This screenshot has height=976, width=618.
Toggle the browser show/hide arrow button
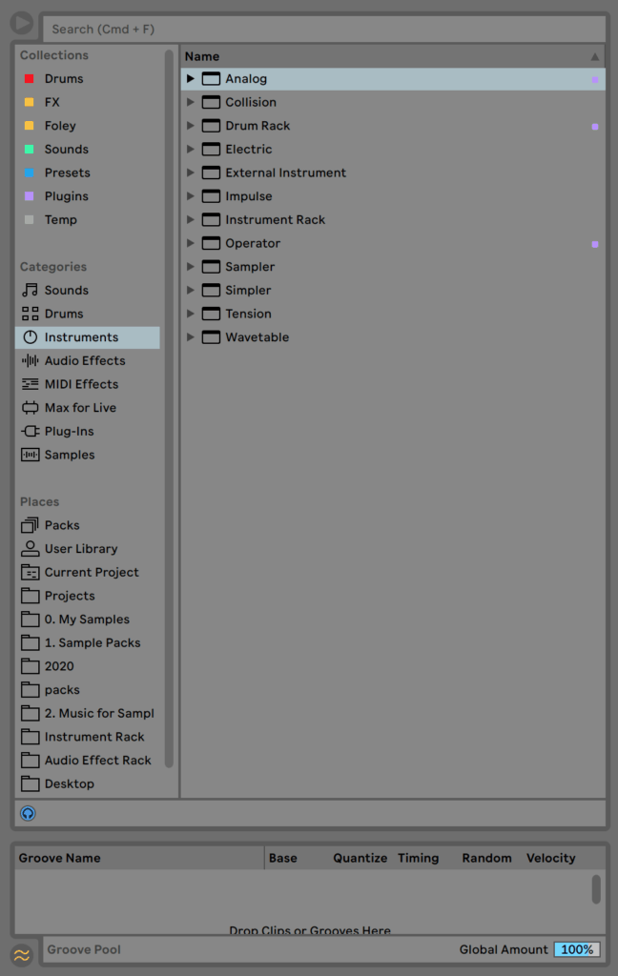[22, 23]
